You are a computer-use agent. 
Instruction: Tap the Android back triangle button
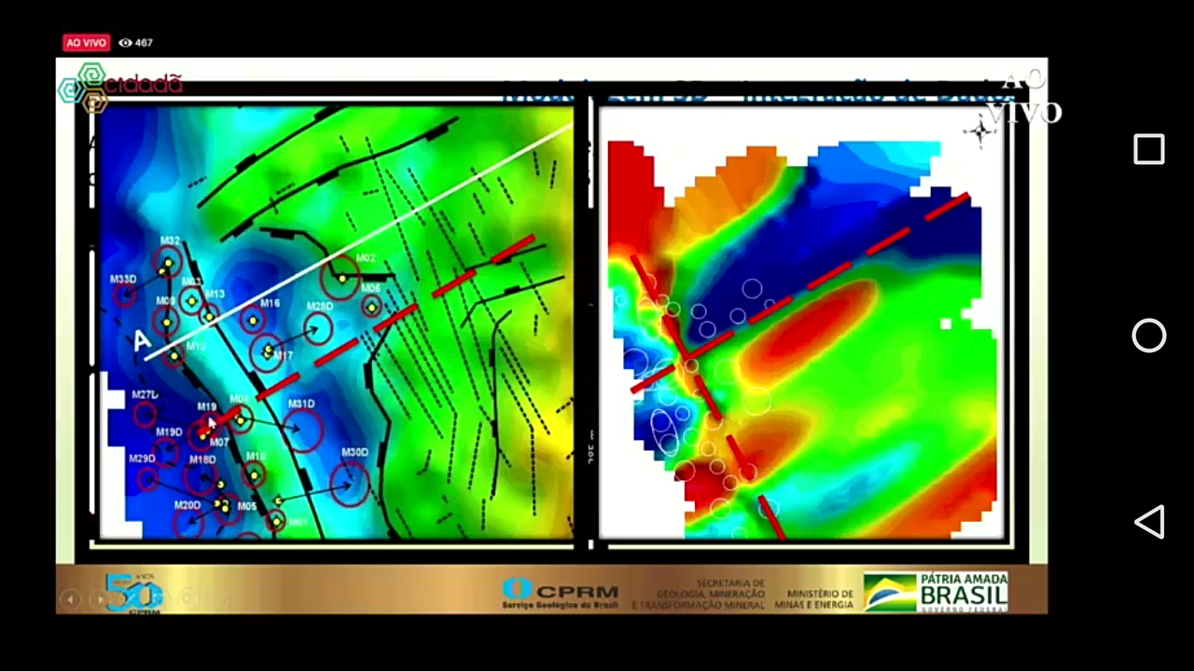[x=1149, y=522]
